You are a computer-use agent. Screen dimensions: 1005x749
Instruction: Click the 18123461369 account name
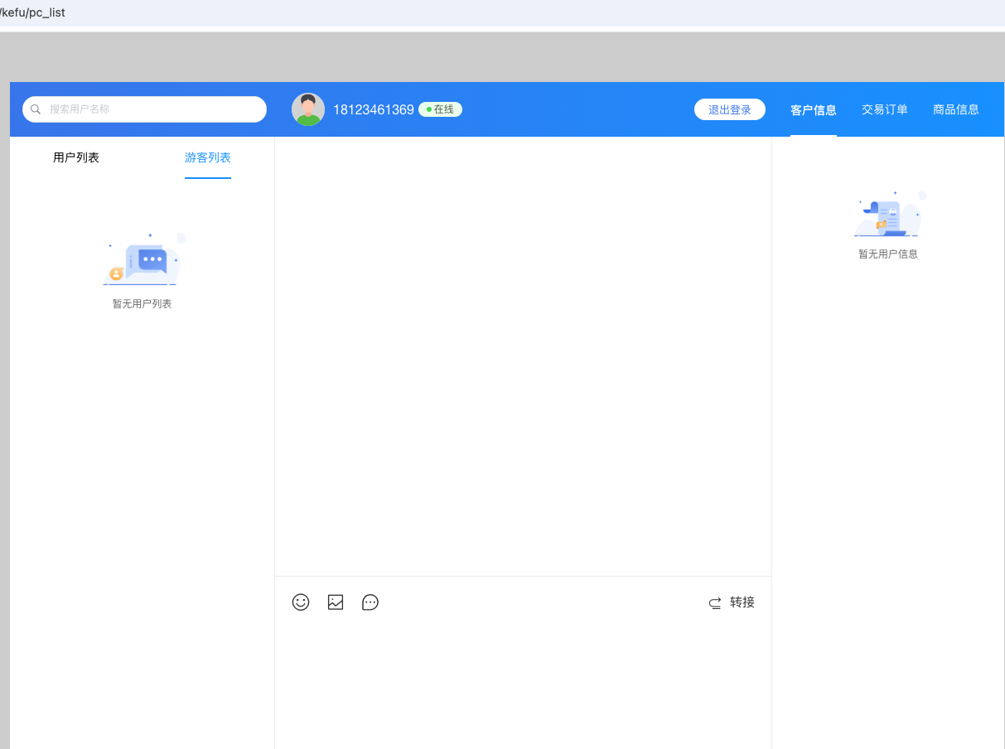tap(373, 109)
